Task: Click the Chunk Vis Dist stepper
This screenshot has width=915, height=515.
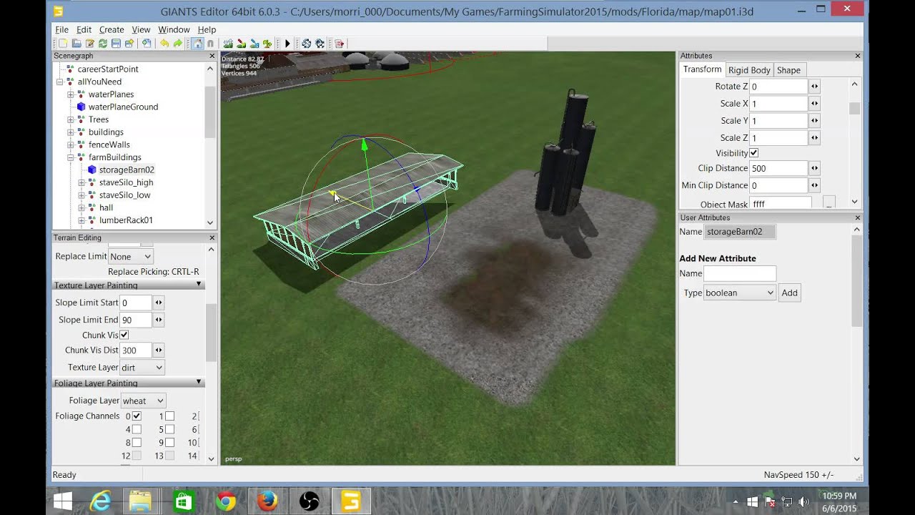Action: 159,350
